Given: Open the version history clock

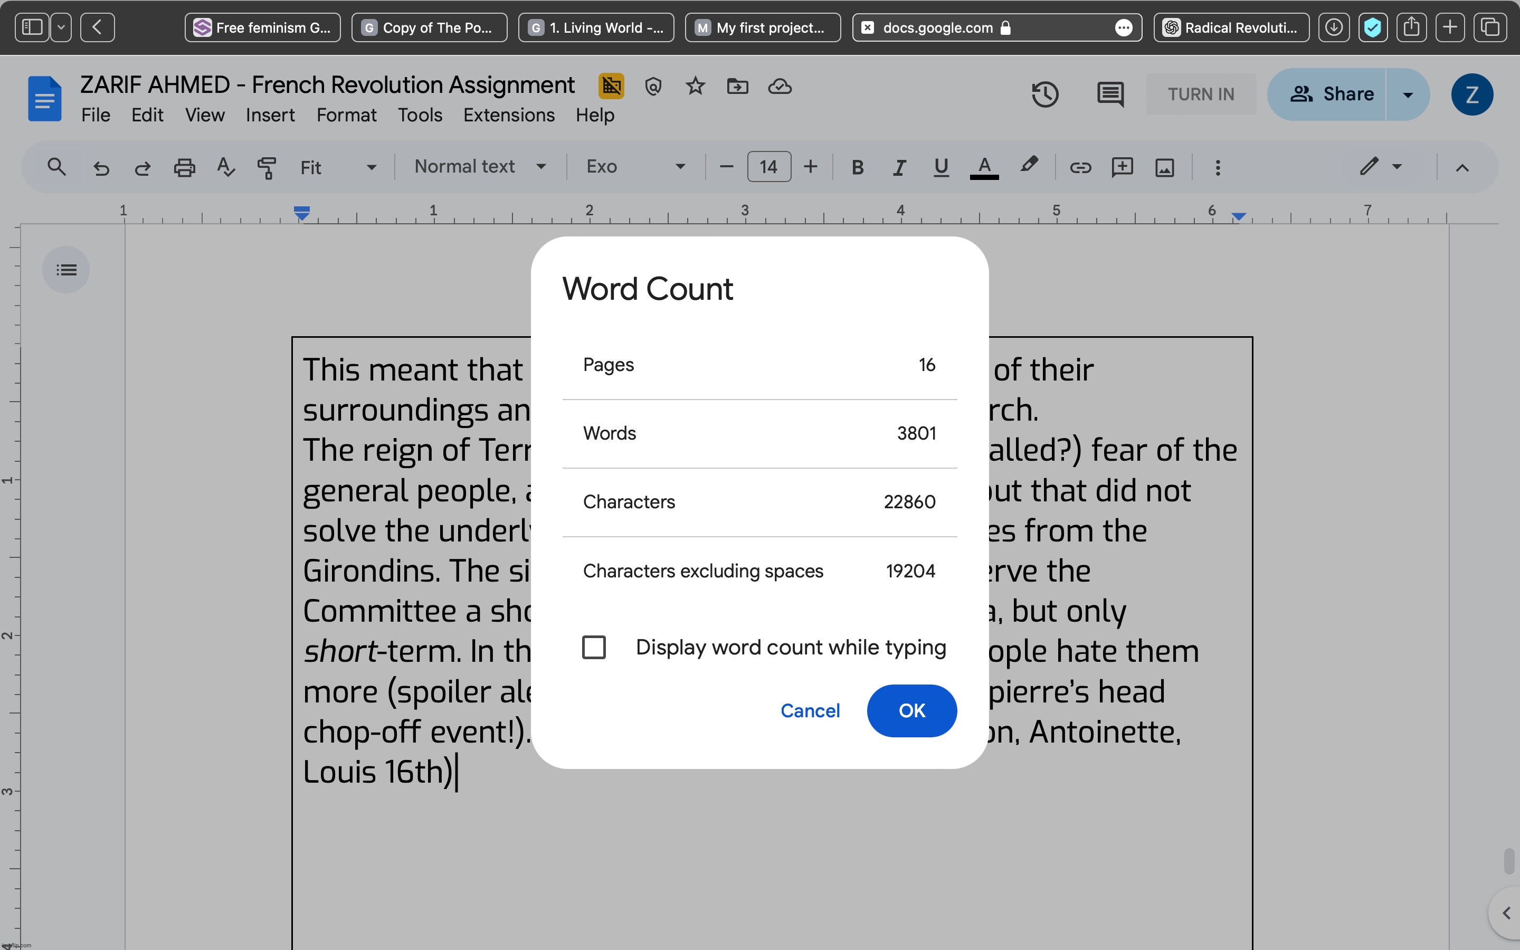Looking at the screenshot, I should (x=1045, y=94).
